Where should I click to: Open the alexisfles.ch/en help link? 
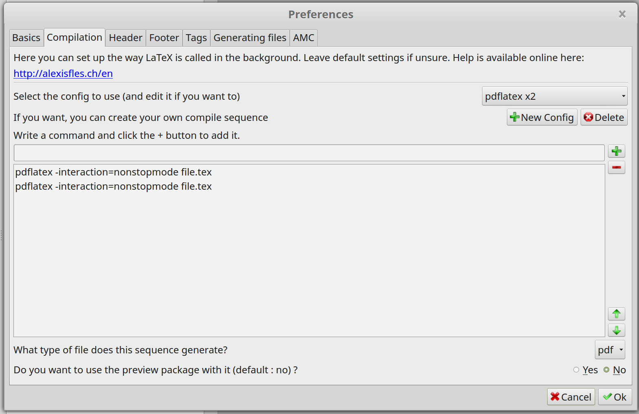(x=63, y=74)
